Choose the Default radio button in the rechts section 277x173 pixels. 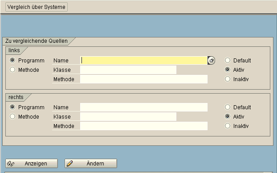point(228,107)
